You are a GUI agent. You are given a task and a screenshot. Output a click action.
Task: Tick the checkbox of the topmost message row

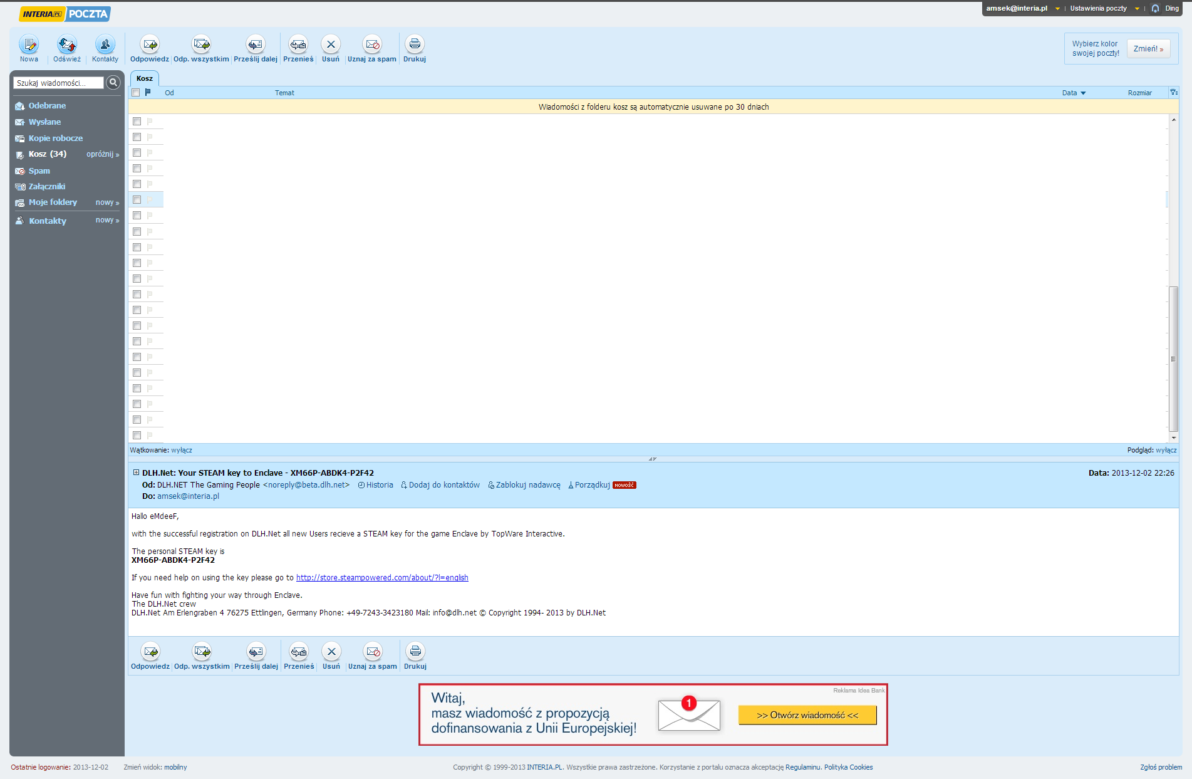pos(137,122)
